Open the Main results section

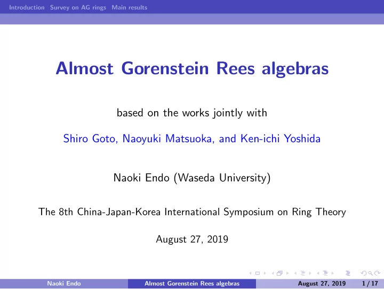coord(129,7)
